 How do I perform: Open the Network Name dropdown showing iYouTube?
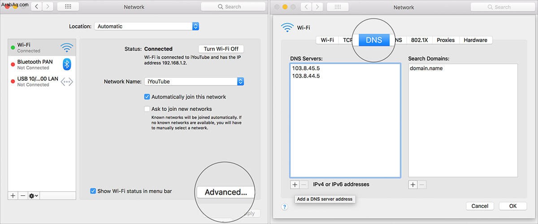pos(194,82)
